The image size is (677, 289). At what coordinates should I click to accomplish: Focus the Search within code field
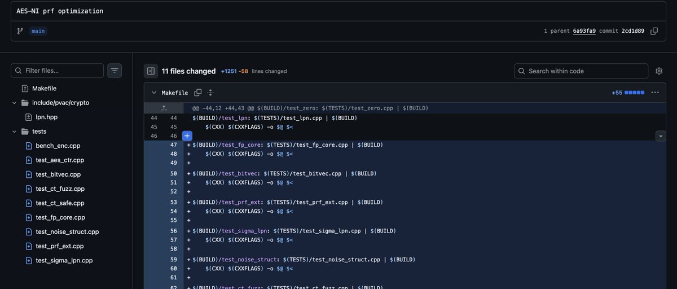[x=581, y=71]
